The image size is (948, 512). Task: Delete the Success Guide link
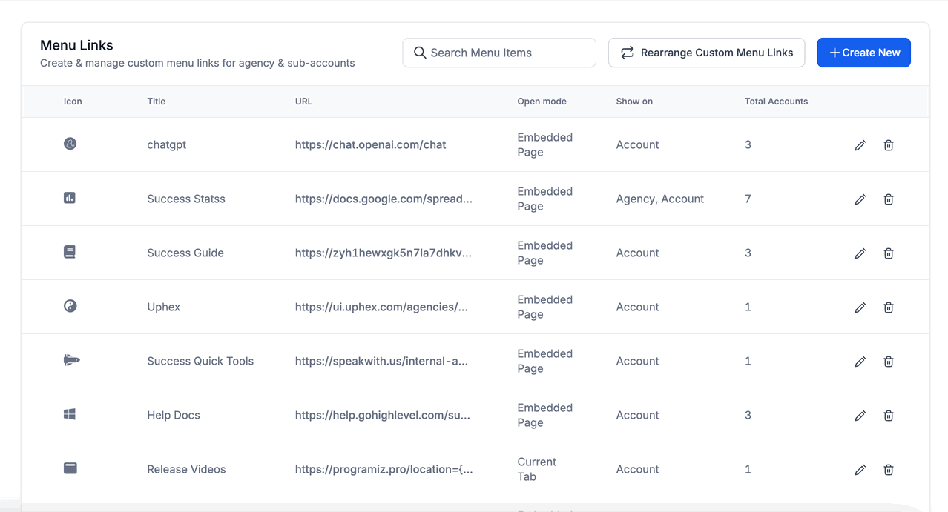tap(889, 253)
